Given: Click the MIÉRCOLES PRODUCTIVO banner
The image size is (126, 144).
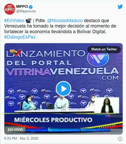Looking at the screenshot, I should click(x=53, y=120).
